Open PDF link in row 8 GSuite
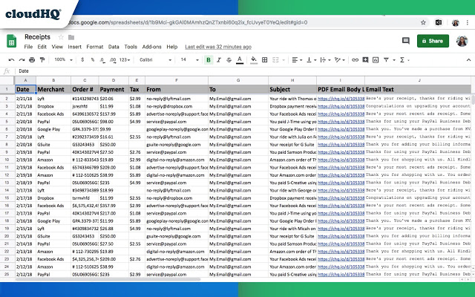475x297 pixels. coord(341,145)
